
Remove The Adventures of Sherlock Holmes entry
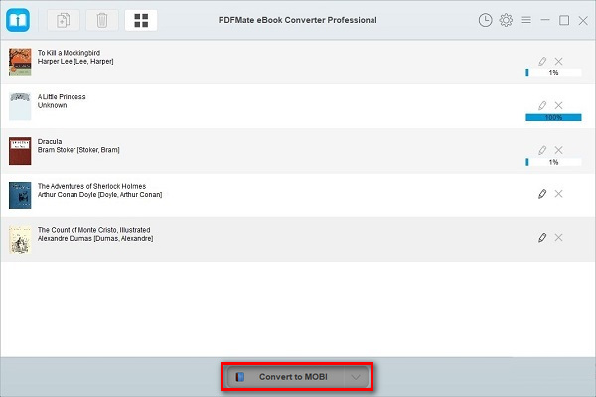tap(558, 194)
